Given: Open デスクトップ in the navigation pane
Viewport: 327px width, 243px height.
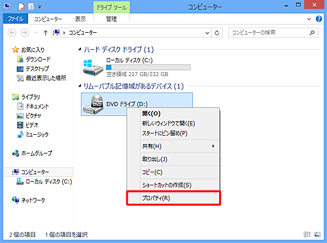Looking at the screenshot, I should (x=33, y=69).
